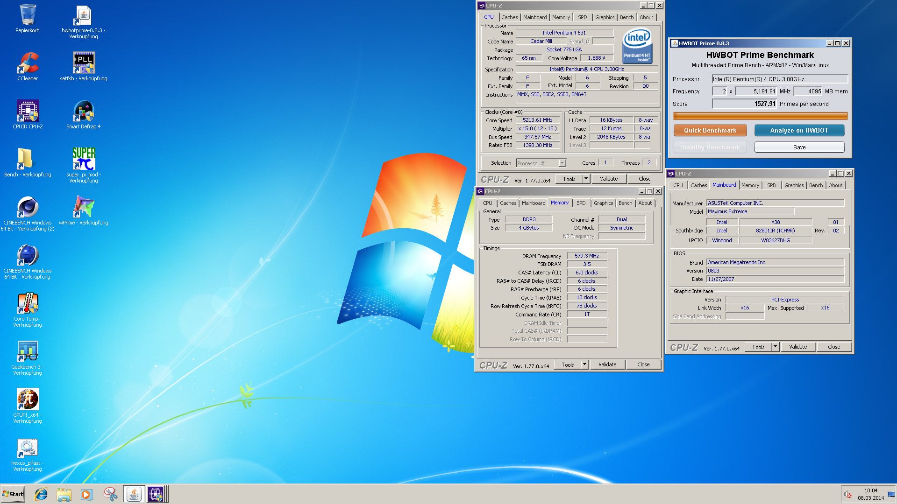Viewport: 897px width, 504px height.
Task: Click BIOS date 11/27/2007
Action: click(775, 279)
